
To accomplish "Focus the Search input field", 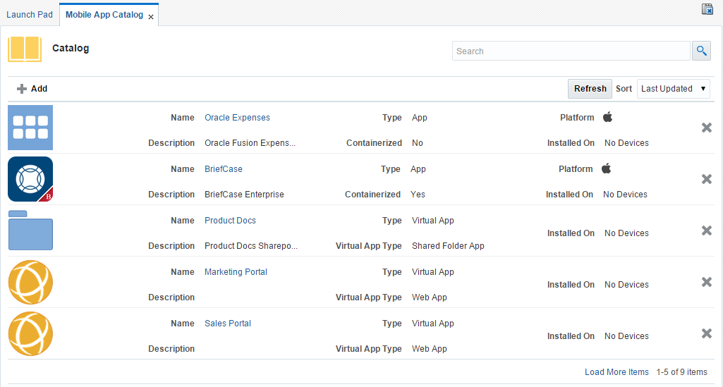I will click(x=571, y=51).
